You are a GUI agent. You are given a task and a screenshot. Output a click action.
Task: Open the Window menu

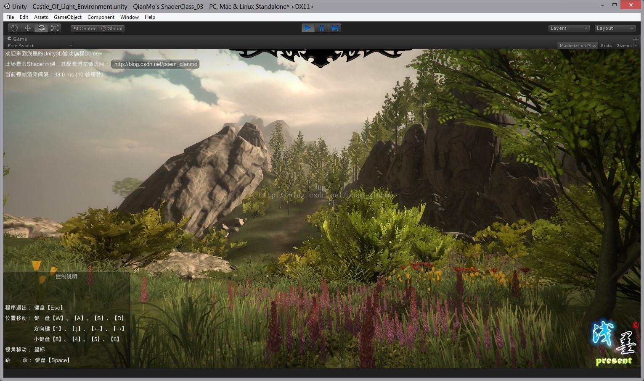tap(130, 17)
